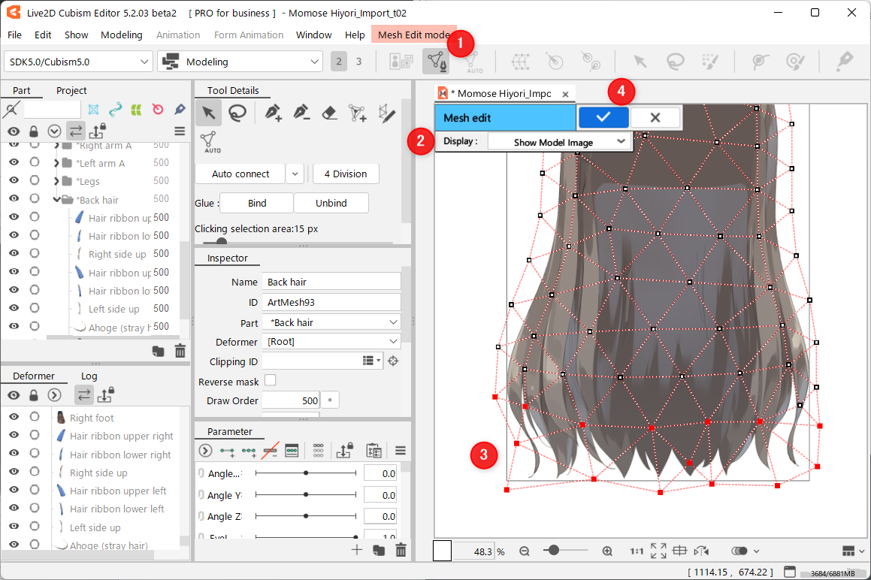Screen dimensions: 871x580
Task: Pick the Eraser tool in Tool Details
Action: point(329,113)
